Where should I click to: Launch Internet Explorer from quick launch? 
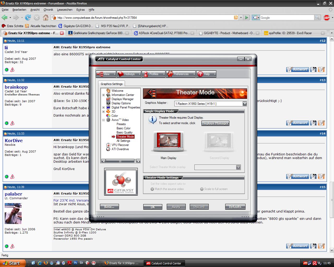(40, 263)
